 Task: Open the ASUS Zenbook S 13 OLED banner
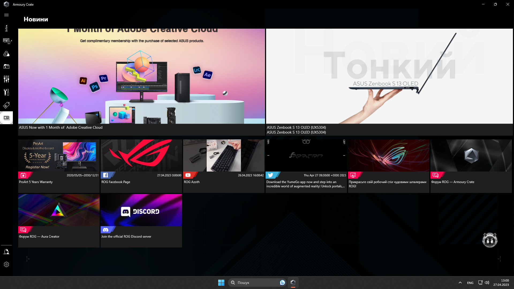click(389, 76)
